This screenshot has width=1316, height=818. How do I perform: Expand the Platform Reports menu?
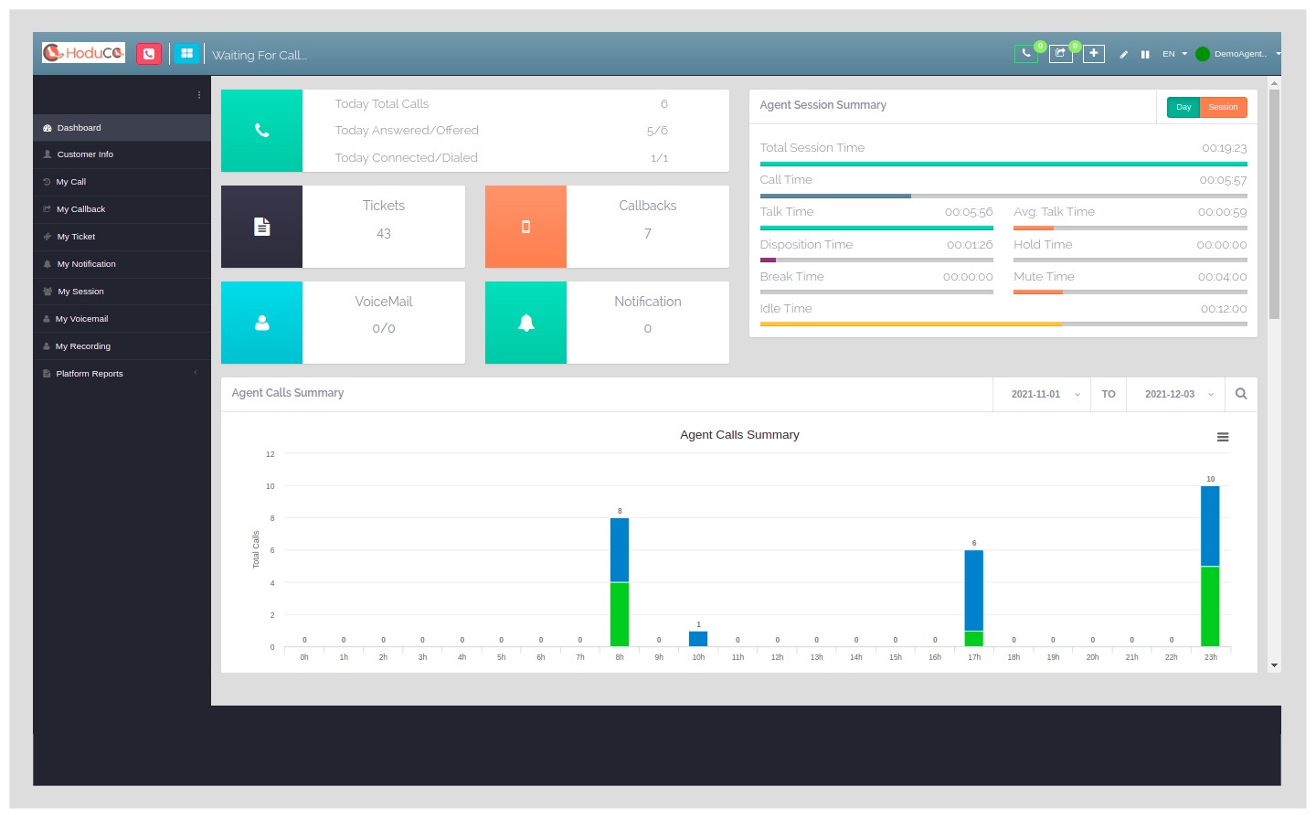pos(89,373)
